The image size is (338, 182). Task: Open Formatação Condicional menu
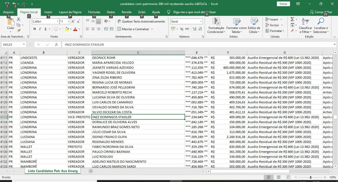click(216, 25)
